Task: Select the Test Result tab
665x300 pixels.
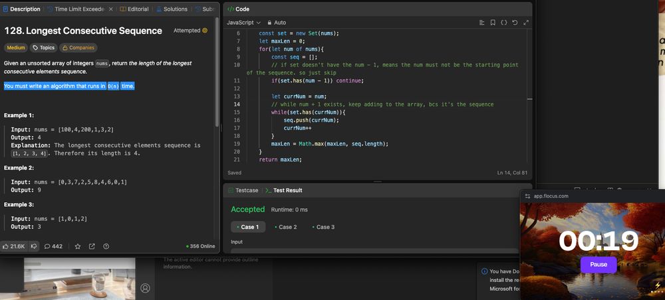Action: point(284,190)
